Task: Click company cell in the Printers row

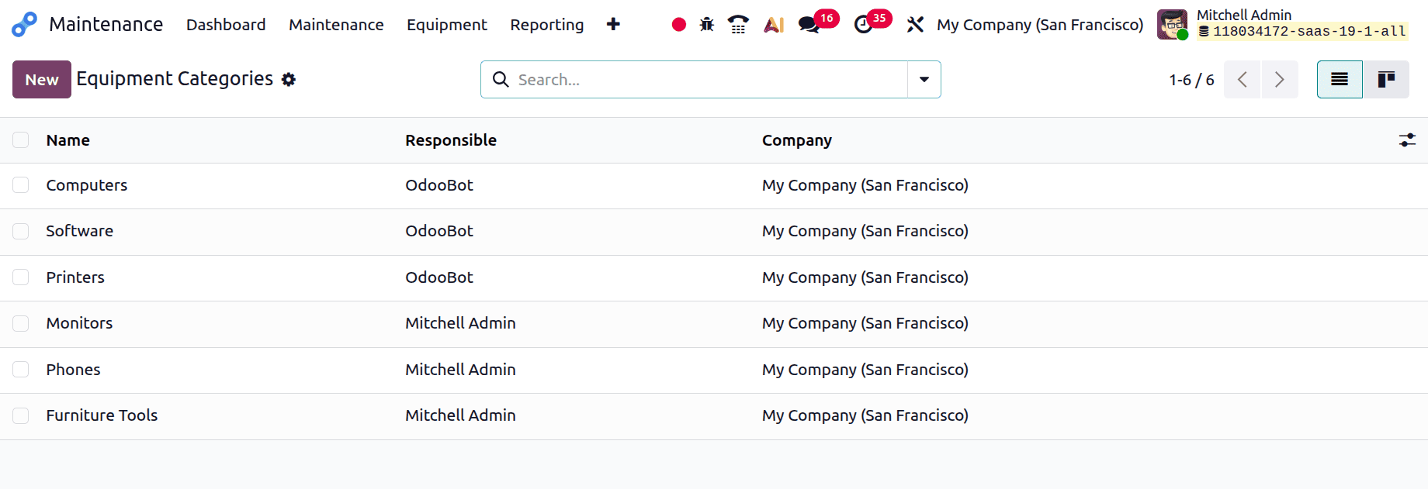Action: pos(865,277)
